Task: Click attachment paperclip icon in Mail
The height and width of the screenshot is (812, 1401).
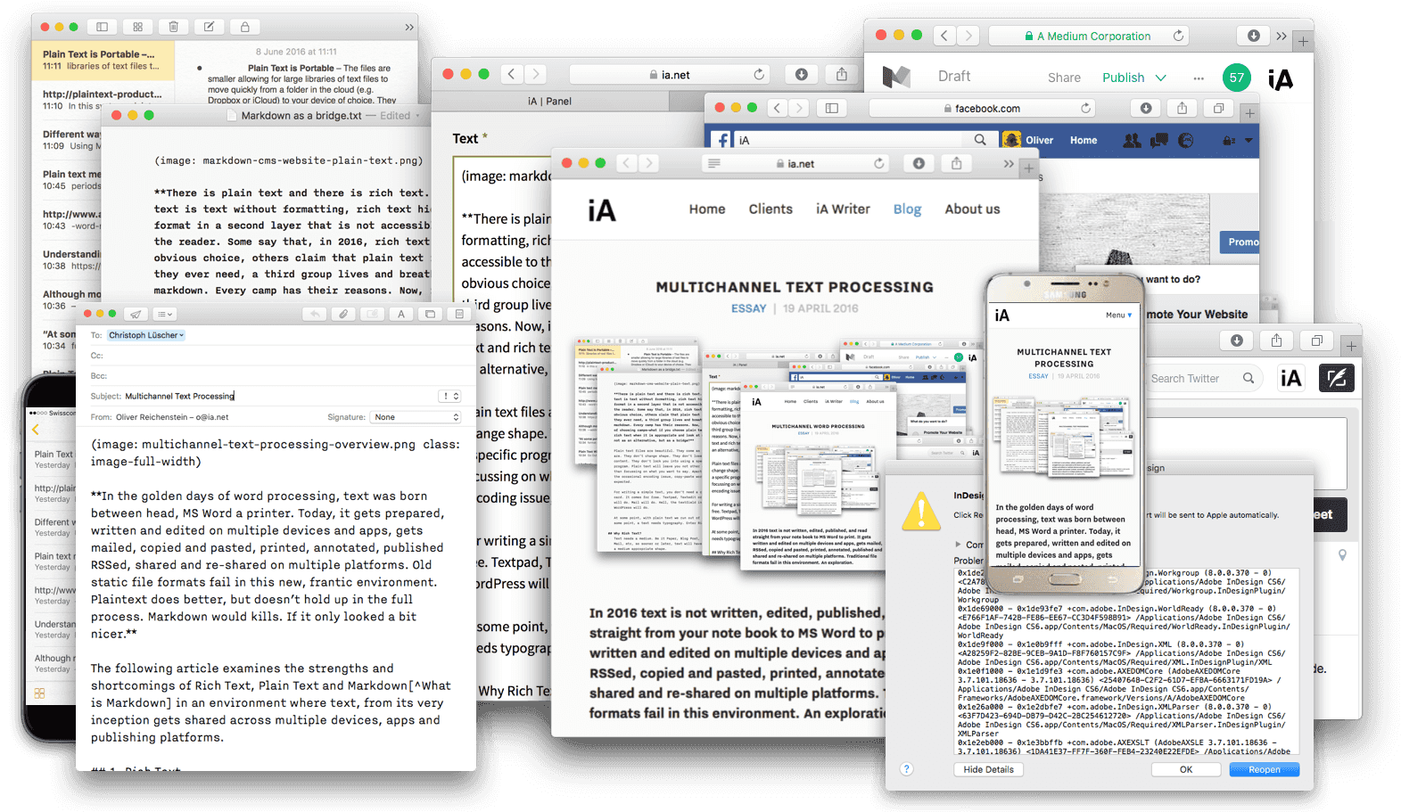Action: [x=343, y=314]
